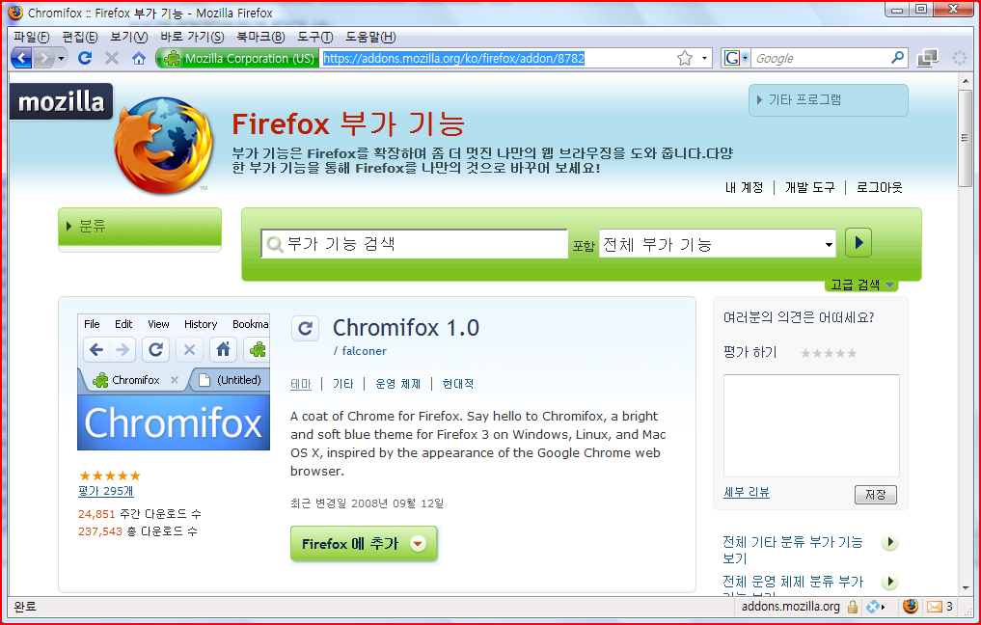Click the Firefox globe logo in the page header

click(x=163, y=145)
